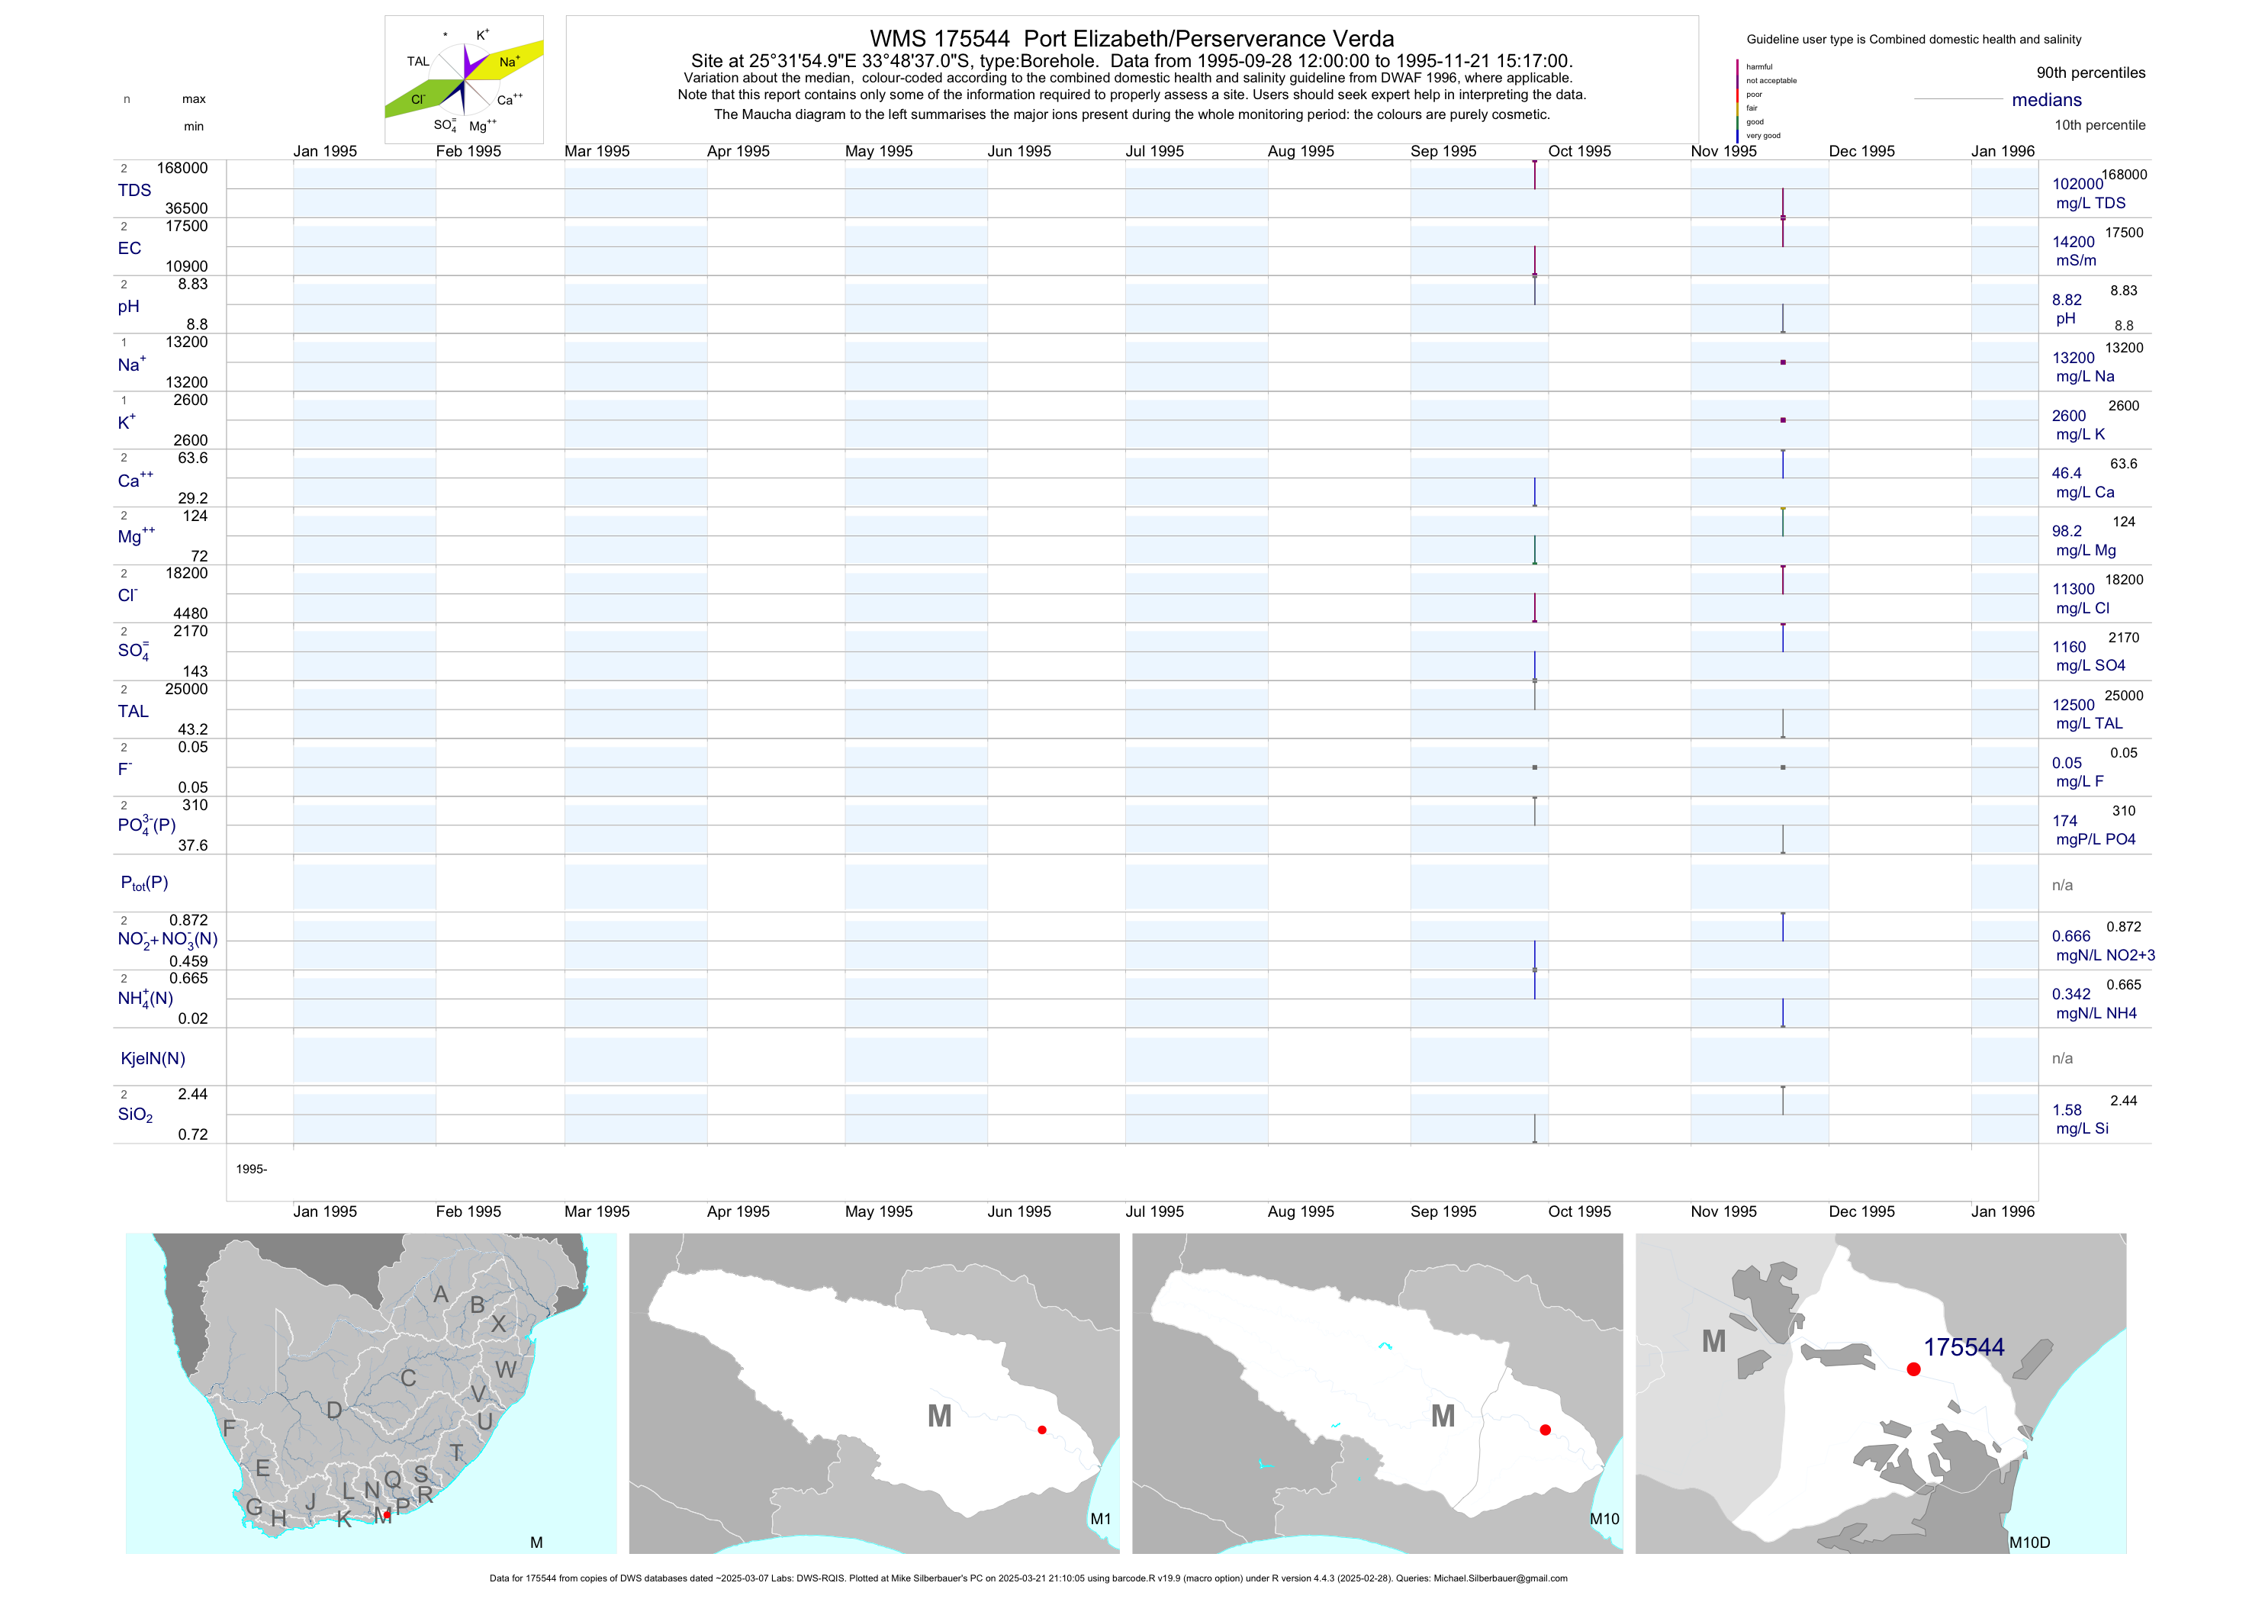Click the medians legend label

[2046, 100]
